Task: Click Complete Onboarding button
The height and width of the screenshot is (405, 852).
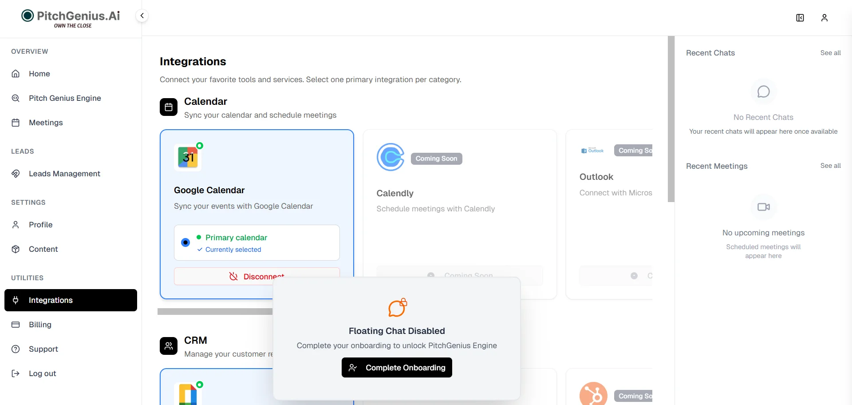Action: 397,368
